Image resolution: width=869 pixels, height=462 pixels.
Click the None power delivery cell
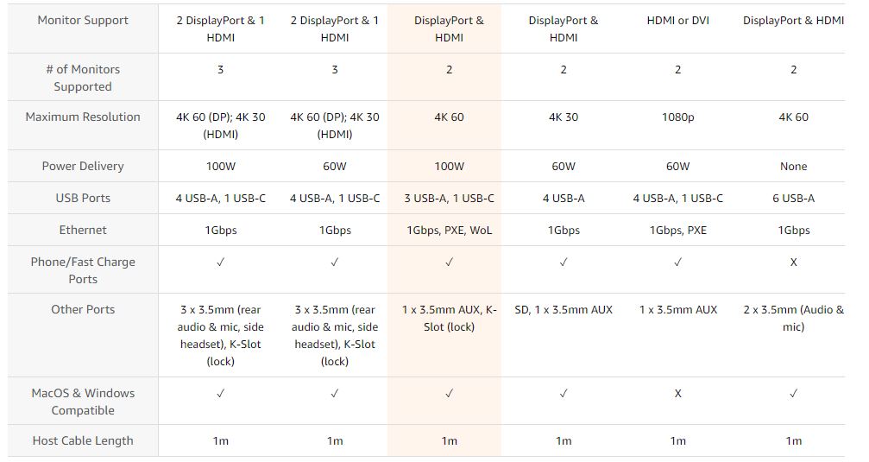tap(793, 166)
